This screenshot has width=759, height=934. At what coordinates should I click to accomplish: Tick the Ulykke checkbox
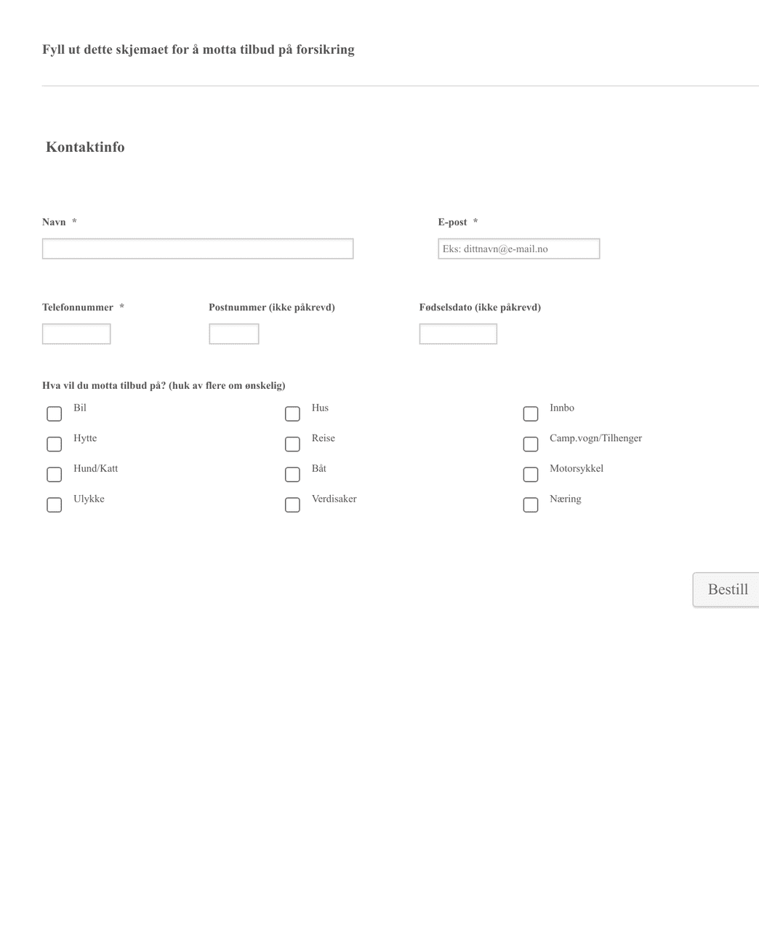[54, 504]
